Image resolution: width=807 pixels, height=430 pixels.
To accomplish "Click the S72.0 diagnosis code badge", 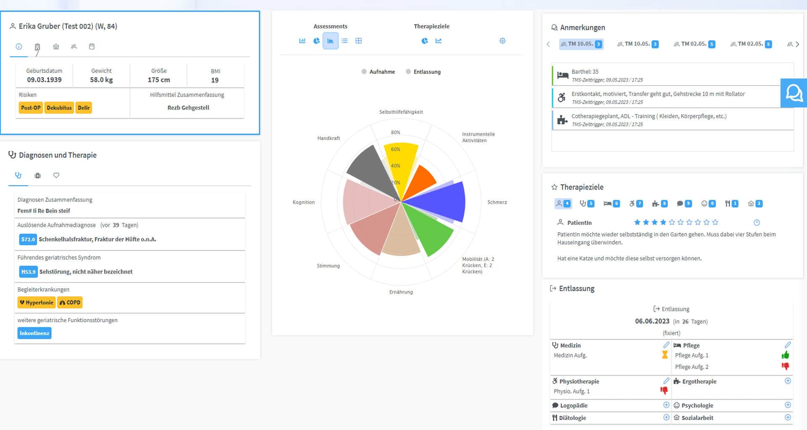I will tap(28, 239).
